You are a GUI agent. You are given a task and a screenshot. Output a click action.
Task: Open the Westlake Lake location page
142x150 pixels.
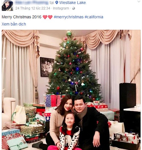[73, 3]
